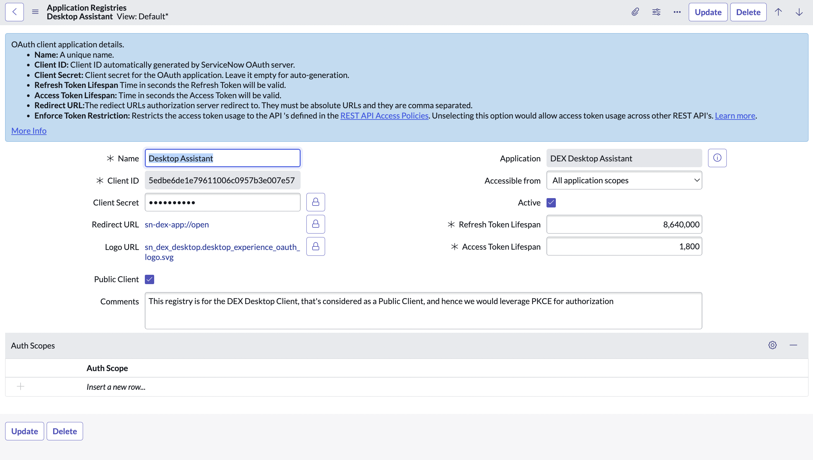Go to previous record with up arrow
Image resolution: width=813 pixels, height=460 pixels.
(778, 12)
